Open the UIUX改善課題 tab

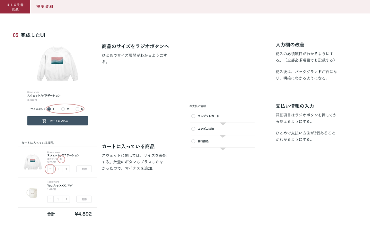[x=15, y=7]
